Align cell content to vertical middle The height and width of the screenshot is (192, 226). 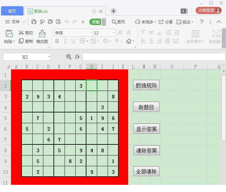click(x=151, y=33)
